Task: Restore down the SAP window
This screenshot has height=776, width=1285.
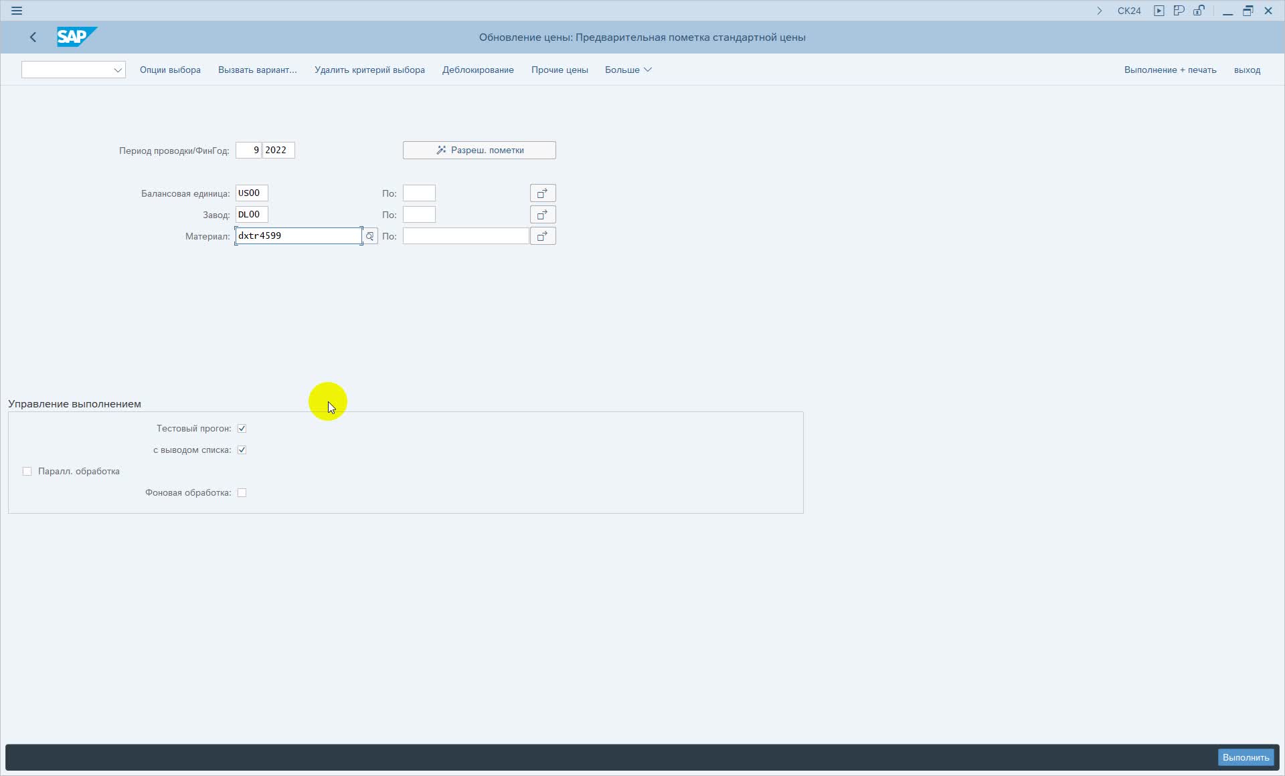Action: 1248,11
